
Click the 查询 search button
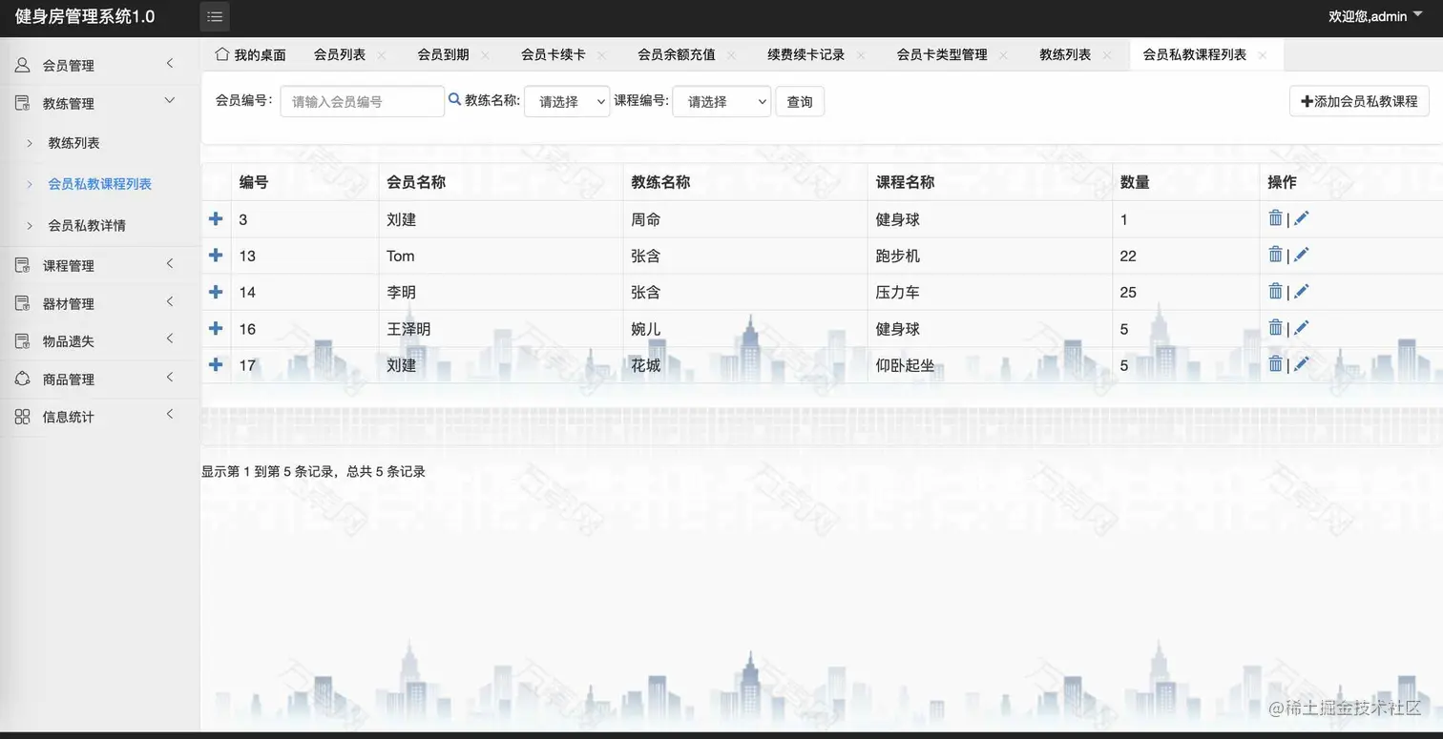[x=800, y=101]
